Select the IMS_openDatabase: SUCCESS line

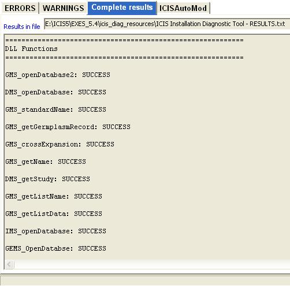[55, 231]
